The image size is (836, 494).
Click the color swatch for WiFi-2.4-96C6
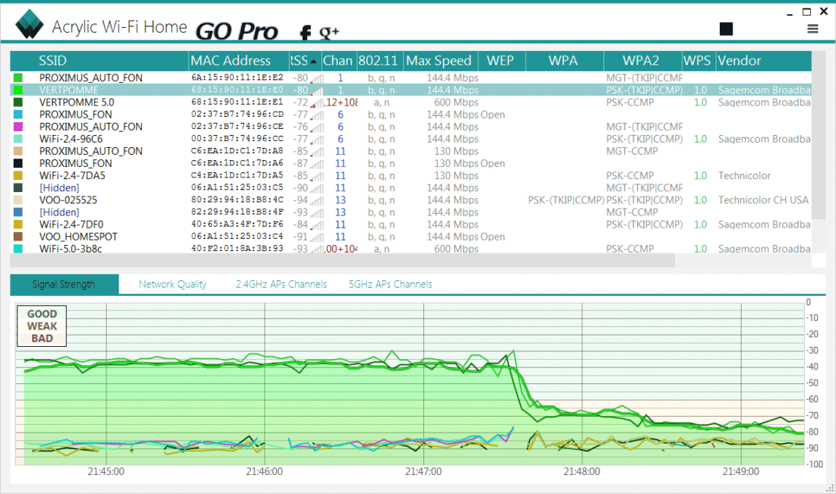(x=18, y=139)
